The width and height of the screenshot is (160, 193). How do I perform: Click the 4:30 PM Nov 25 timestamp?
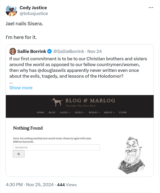point(30,185)
